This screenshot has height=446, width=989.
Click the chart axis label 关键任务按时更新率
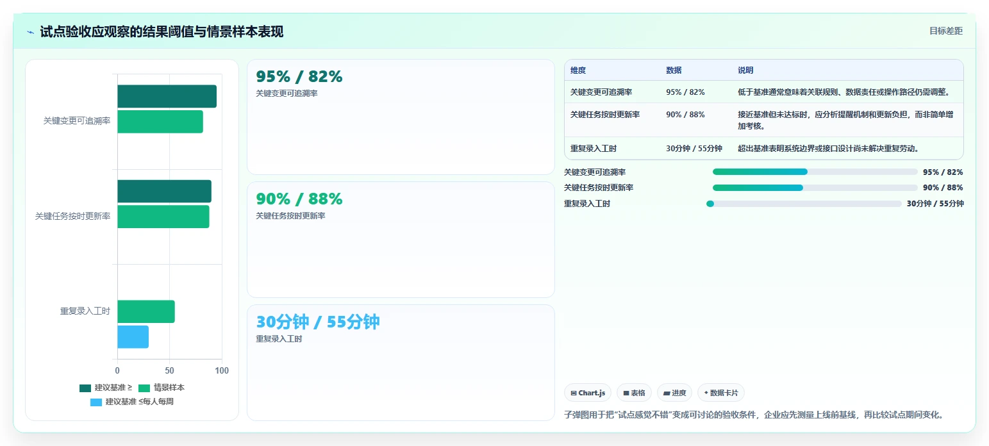click(72, 217)
